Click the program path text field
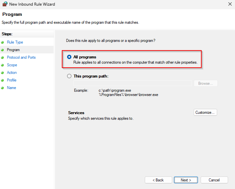Viewport: 235px width, 189px height. tap(132, 83)
